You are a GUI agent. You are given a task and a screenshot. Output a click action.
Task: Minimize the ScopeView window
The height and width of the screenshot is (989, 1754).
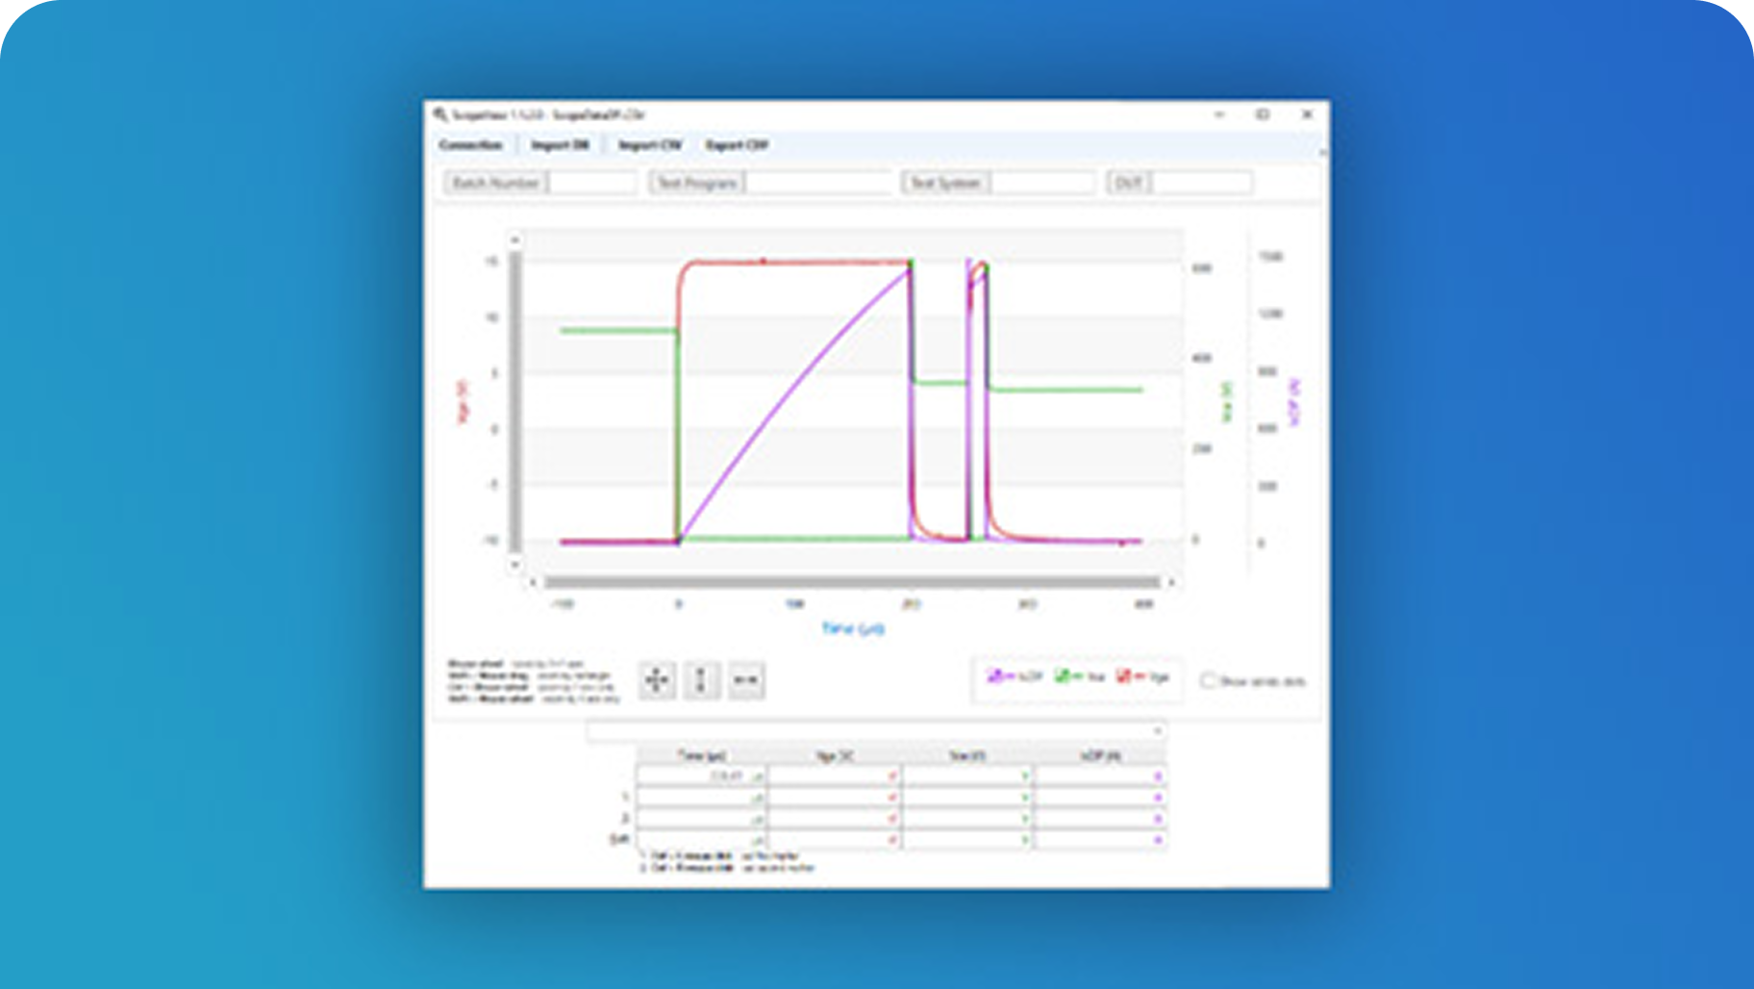coord(1219,114)
